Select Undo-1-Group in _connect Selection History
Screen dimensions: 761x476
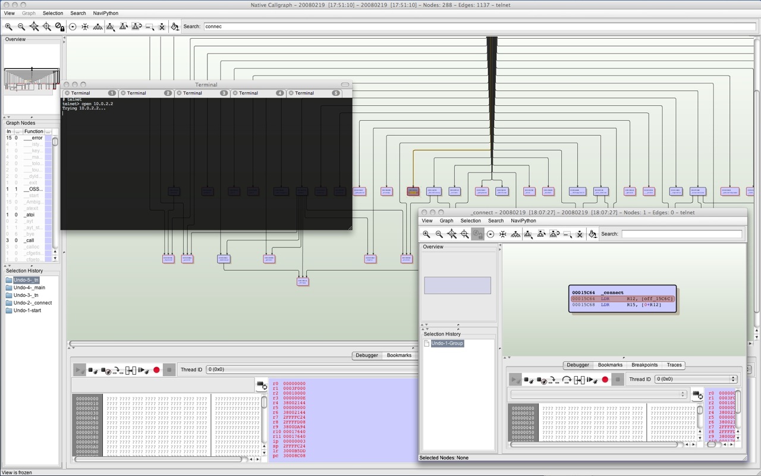[x=447, y=343]
